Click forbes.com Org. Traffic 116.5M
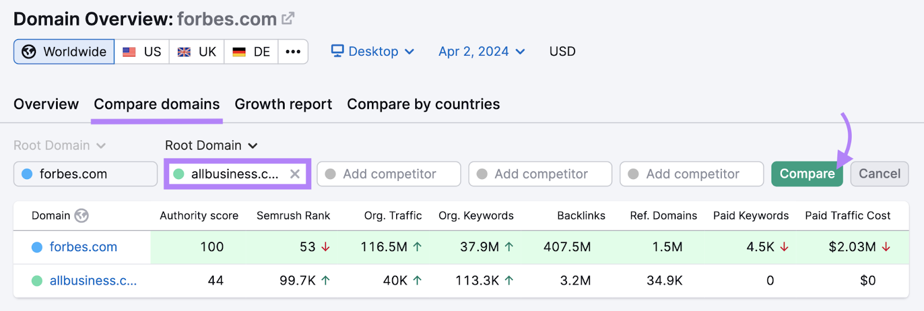Screen dimensions: 924x311 (x=383, y=247)
